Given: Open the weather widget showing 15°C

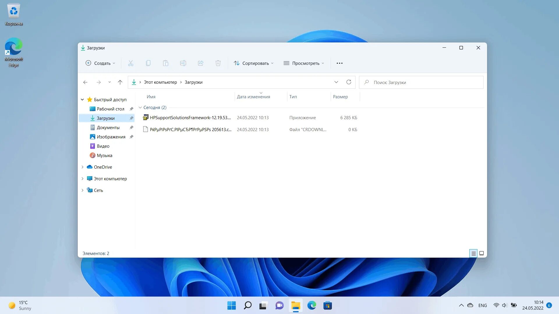Looking at the screenshot, I should (20, 305).
